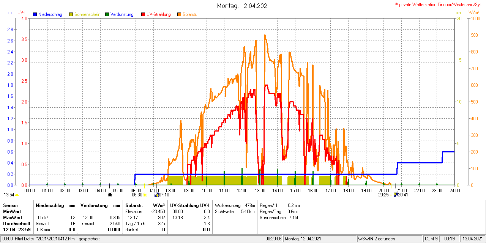
Task: Click the MaxWert row label
Action: 13,218
